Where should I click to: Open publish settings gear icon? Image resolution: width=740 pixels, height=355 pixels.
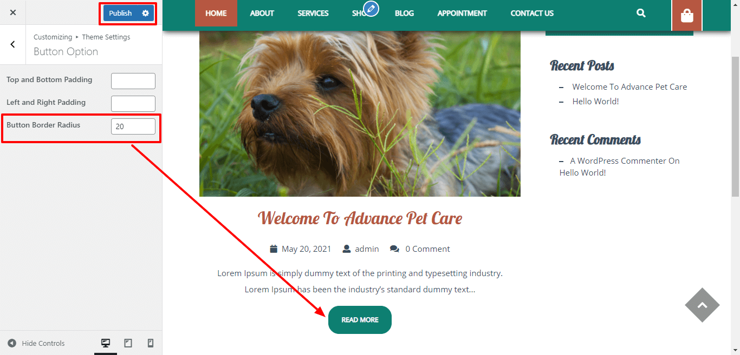click(x=146, y=13)
